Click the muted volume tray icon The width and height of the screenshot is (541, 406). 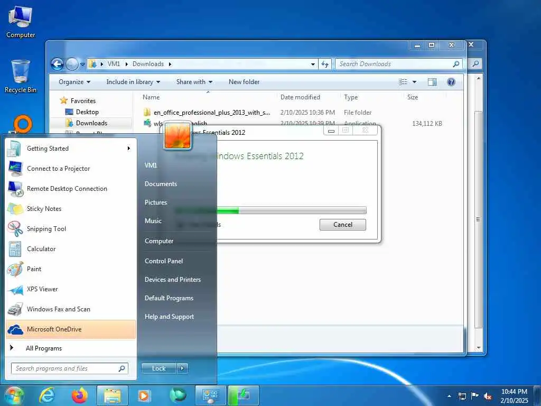click(x=488, y=396)
